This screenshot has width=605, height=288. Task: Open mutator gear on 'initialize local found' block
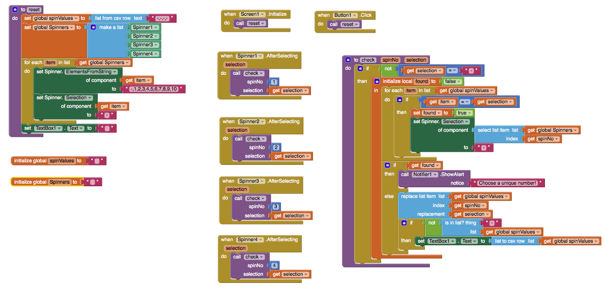click(377, 81)
